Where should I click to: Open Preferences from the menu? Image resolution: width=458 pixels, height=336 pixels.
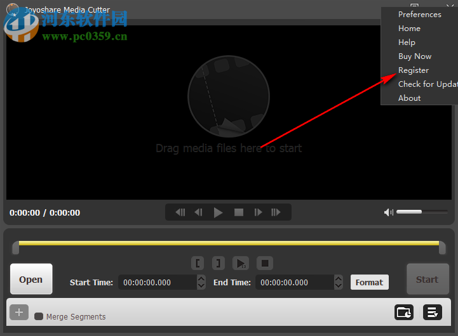419,15
